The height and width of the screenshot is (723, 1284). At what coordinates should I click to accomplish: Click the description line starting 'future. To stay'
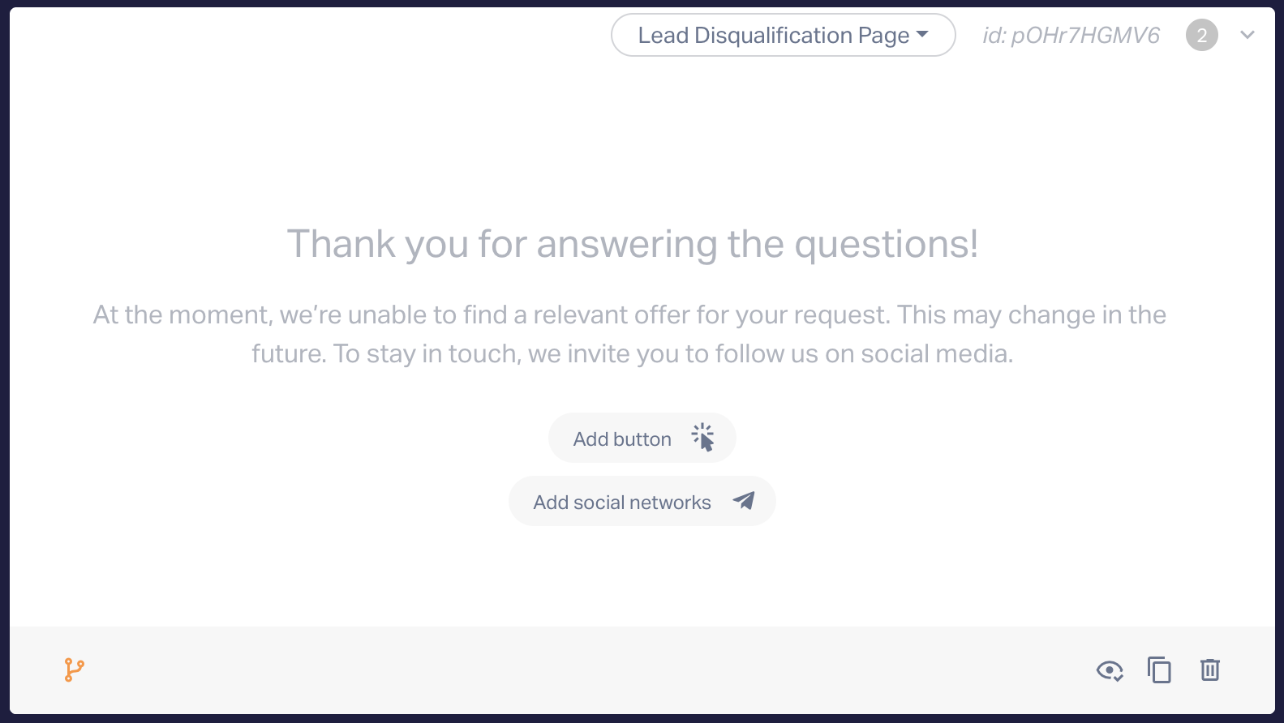pyautogui.click(x=632, y=354)
